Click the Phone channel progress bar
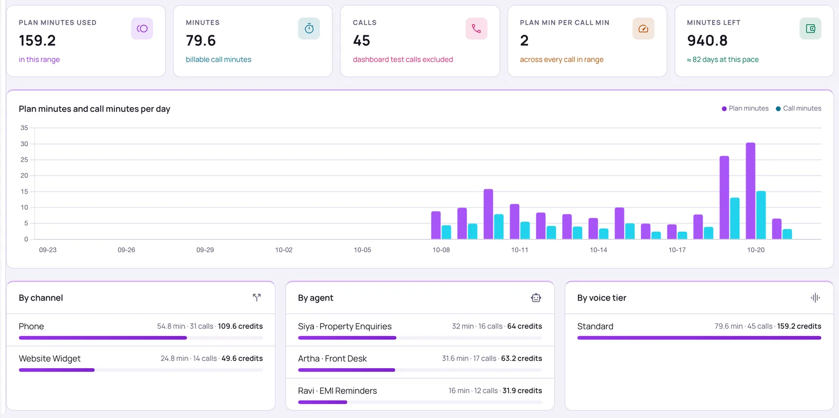The height and width of the screenshot is (418, 839). click(141, 338)
